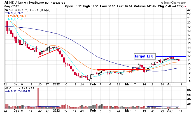Click the Apr label on price chart axis

click(x=170, y=84)
